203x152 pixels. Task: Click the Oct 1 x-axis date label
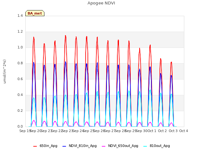coord(152,131)
